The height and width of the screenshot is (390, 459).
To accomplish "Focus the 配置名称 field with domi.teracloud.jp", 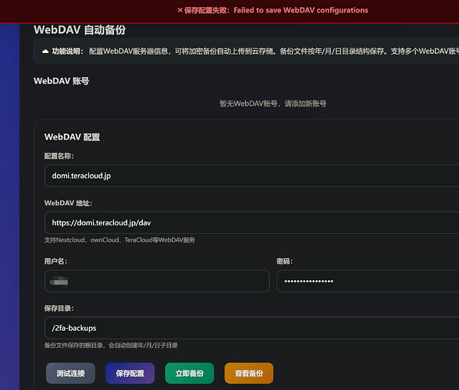I will tap(251, 175).
